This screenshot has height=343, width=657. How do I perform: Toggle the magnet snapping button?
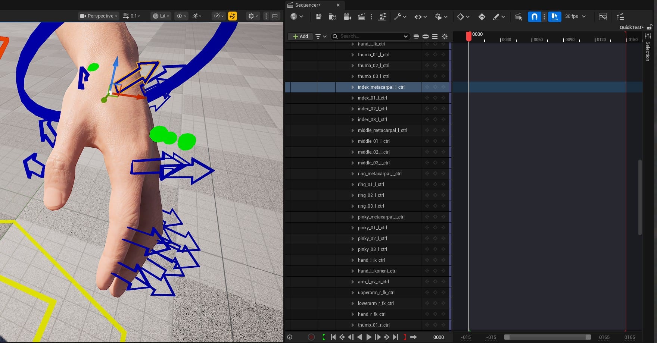pos(534,17)
